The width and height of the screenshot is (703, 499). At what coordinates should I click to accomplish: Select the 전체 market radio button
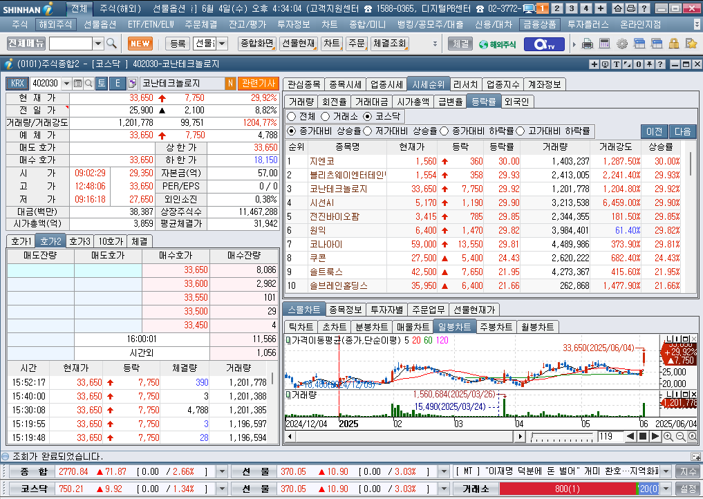pos(292,117)
